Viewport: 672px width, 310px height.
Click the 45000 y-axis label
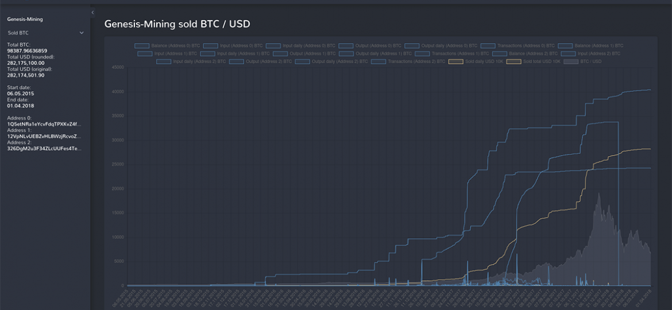(x=118, y=67)
